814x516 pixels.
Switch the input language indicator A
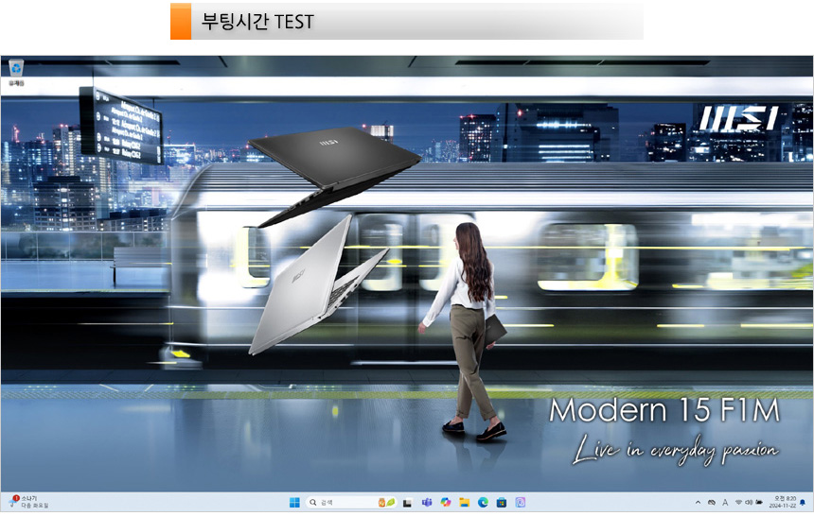(x=725, y=503)
